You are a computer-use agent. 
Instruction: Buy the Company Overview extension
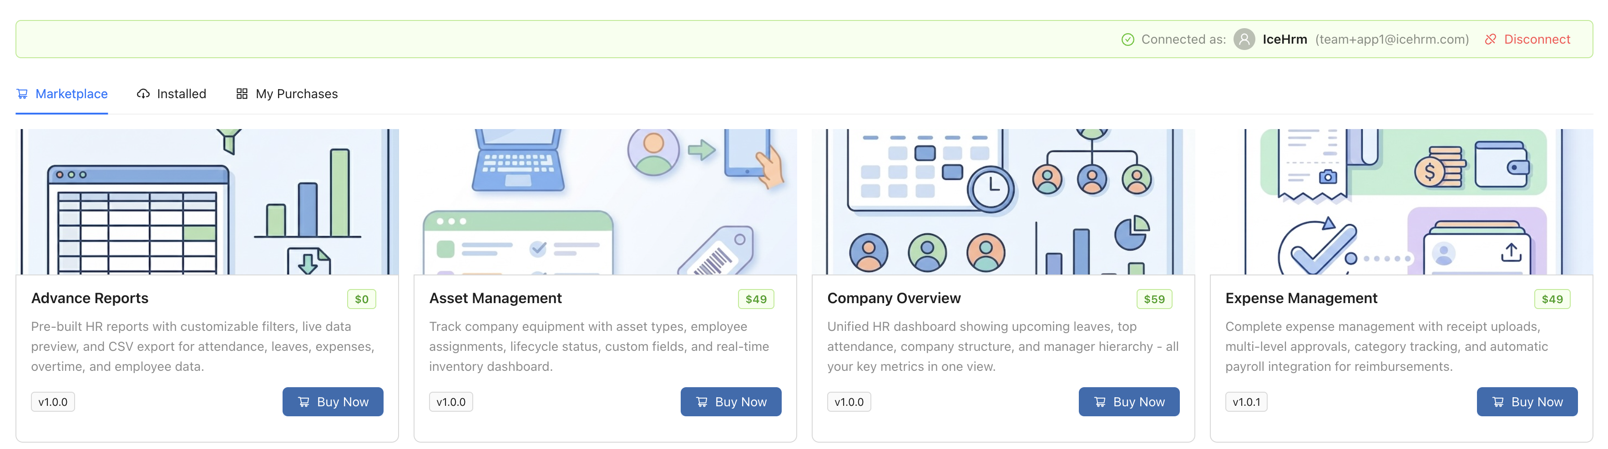1128,402
